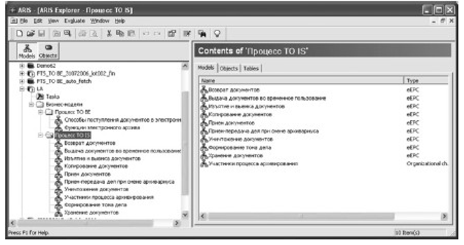Image resolution: width=464 pixels, height=245 pixels.
Task: Collapse the LA database node
Action: pos(22,88)
